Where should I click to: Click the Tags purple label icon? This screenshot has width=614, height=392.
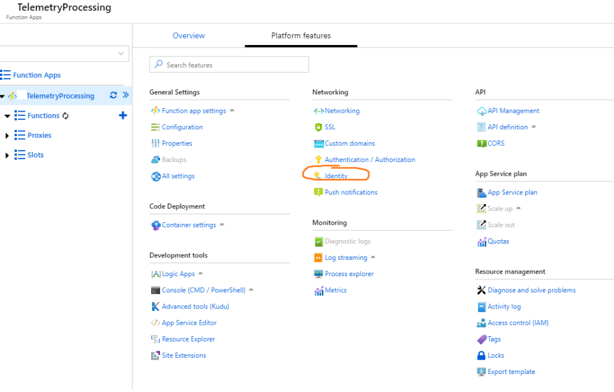tap(481, 339)
